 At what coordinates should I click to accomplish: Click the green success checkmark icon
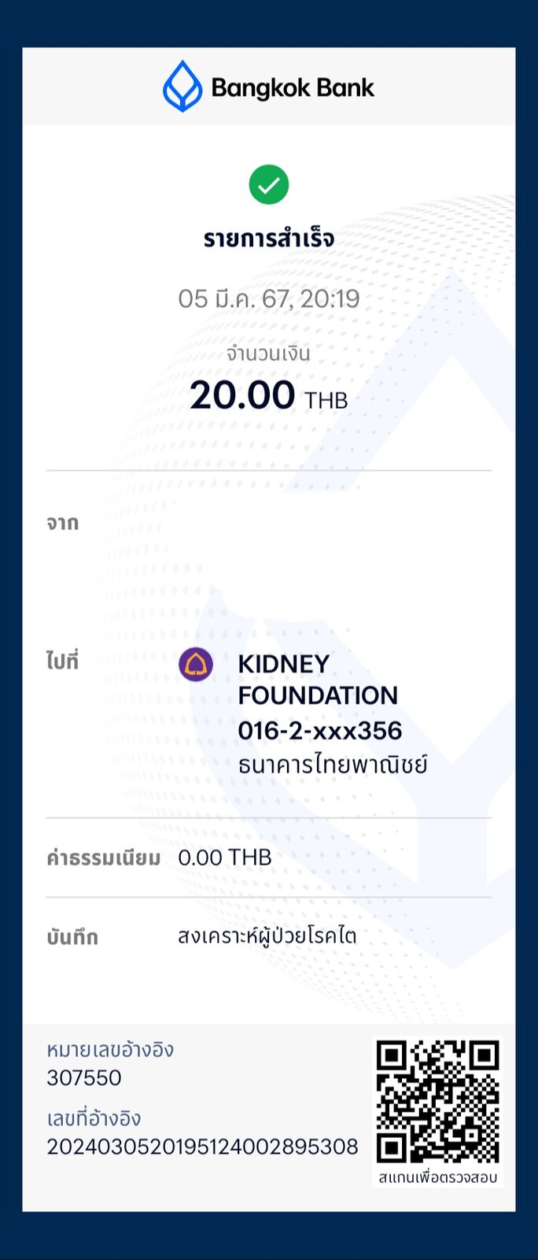(x=269, y=184)
